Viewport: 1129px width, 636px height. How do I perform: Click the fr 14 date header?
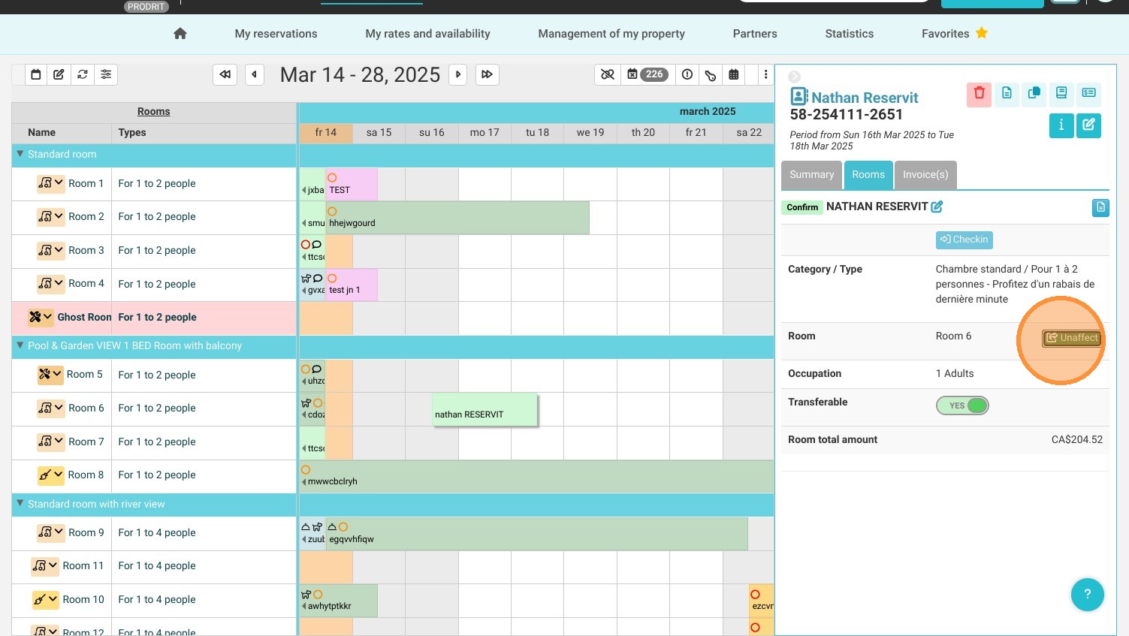326,132
